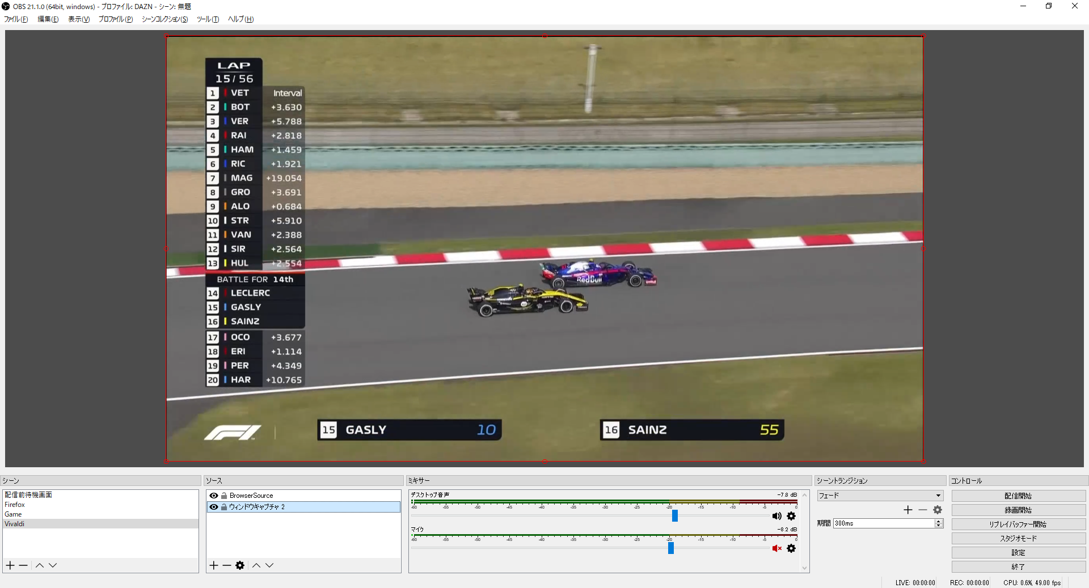Start replay buffer リプレイバッファー開始
Screen dimensions: 1089x588
[1018, 524]
